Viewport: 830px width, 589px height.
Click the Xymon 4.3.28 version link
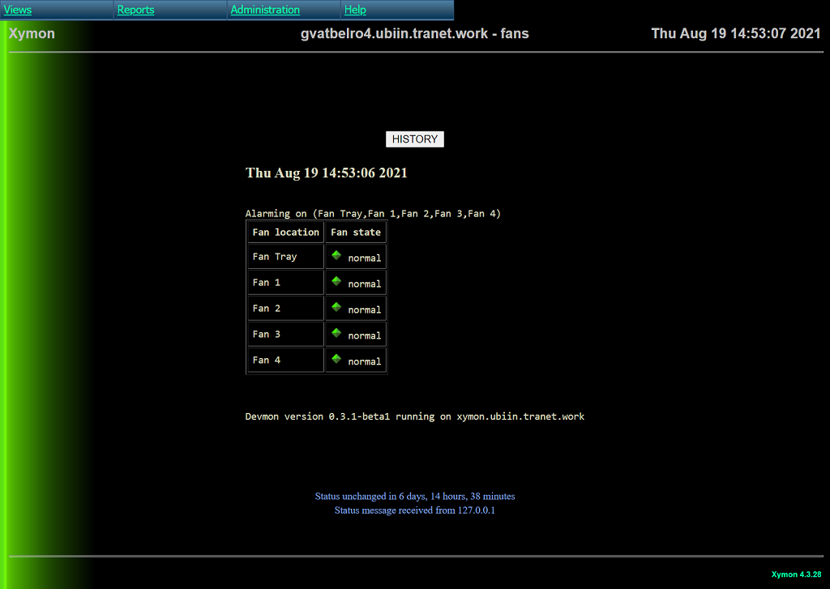[796, 574]
